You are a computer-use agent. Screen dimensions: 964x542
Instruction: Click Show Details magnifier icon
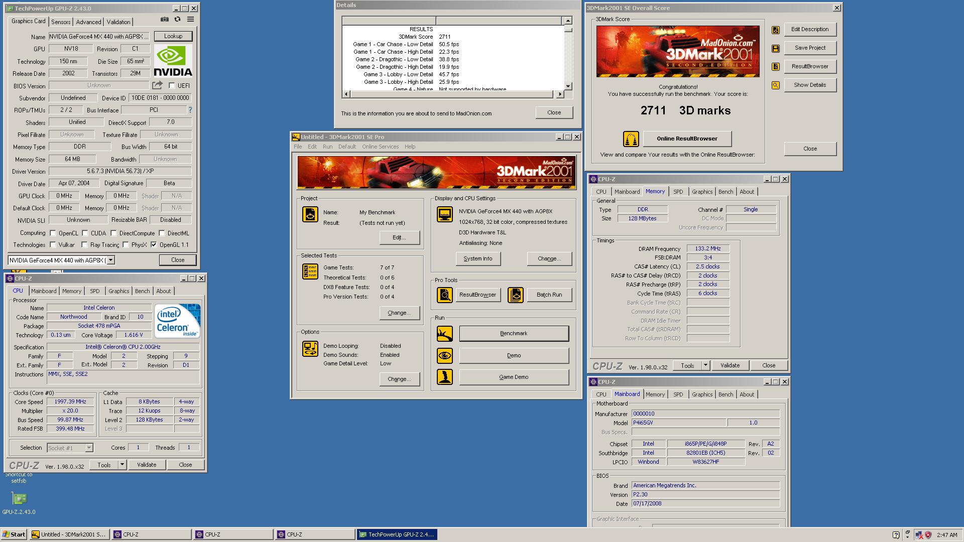(x=776, y=85)
